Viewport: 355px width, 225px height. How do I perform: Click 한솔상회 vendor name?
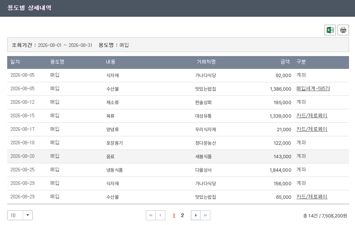click(203, 103)
